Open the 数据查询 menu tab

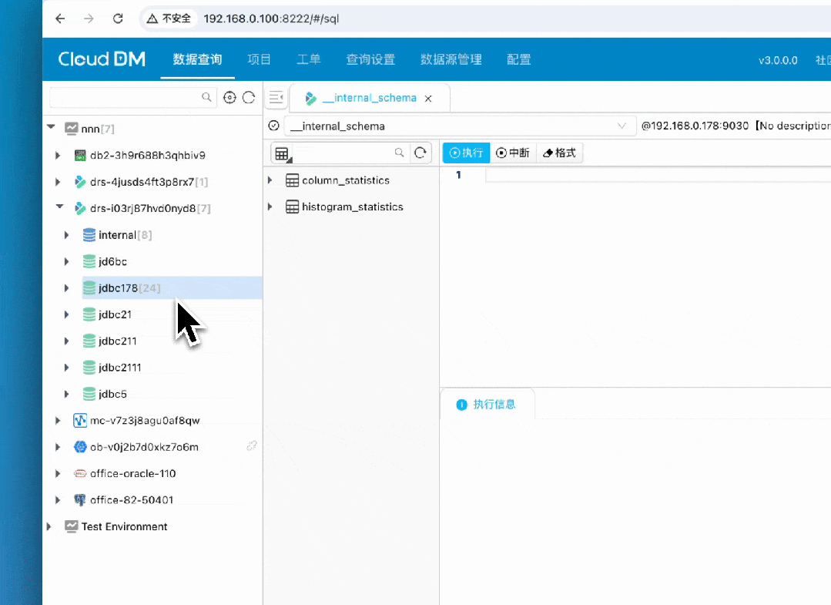click(x=197, y=59)
